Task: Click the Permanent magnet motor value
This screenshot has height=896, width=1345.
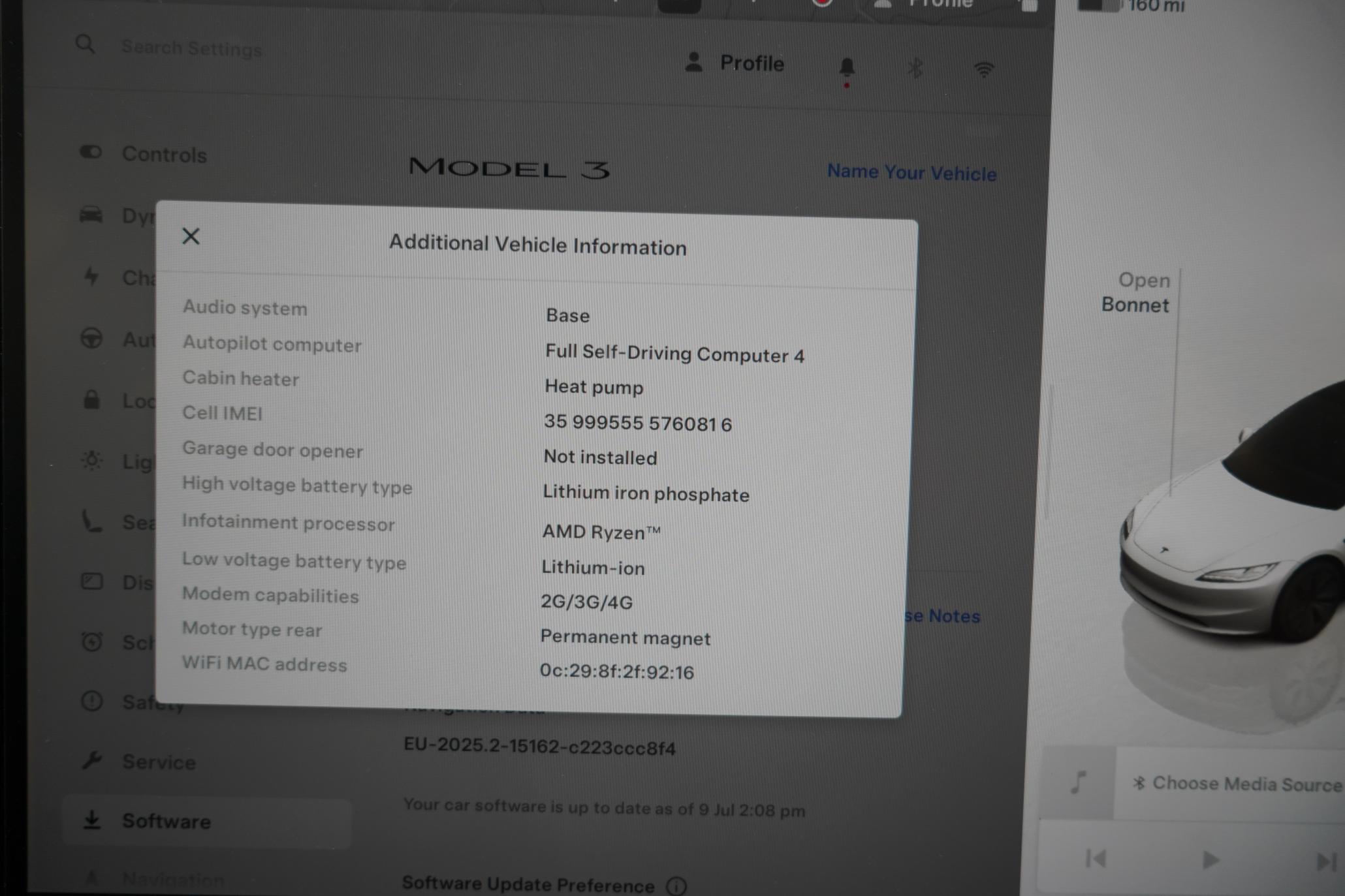Action: tap(625, 637)
